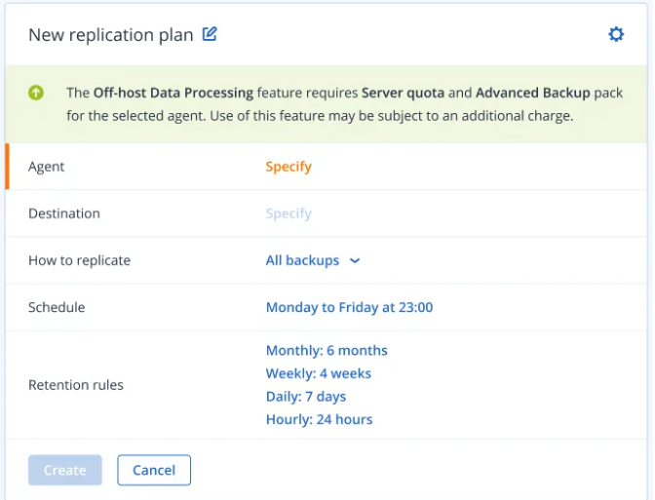This screenshot has height=500, width=655.
Task: Select the Weekly: 4 weeks retention rule
Action: (318, 373)
